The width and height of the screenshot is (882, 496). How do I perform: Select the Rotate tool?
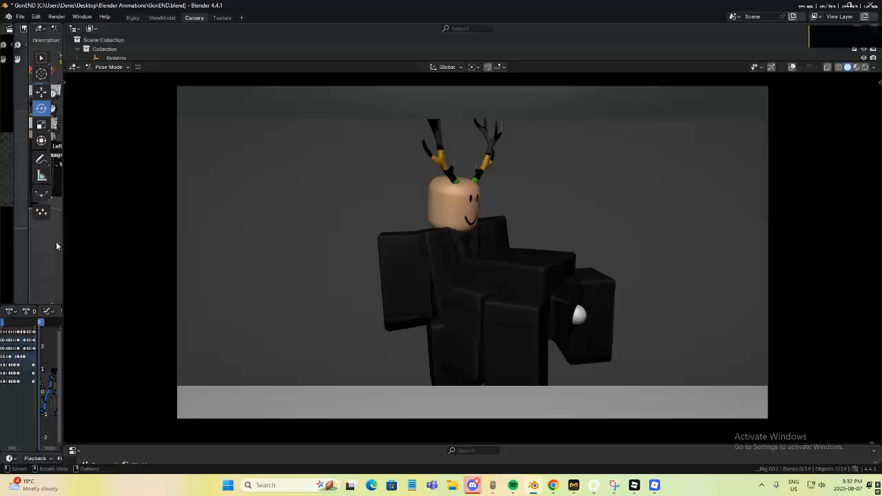pyautogui.click(x=41, y=108)
